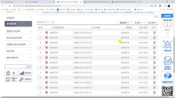Open 기업공시 길라잡이 document icon
This screenshot has width=175, height=98.
point(168,63)
